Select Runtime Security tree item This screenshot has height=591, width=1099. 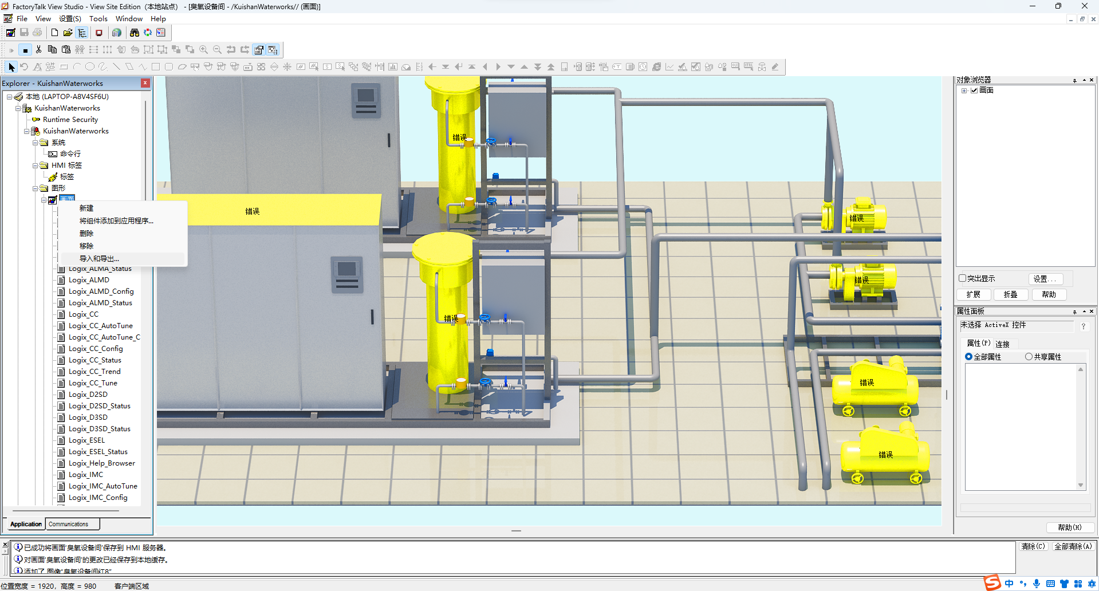point(70,120)
